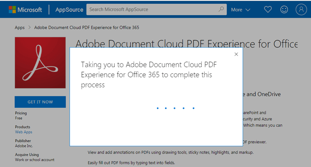Image resolution: width=311 pixels, height=167 pixels.
Task: Click the Pricing label
Action: [21, 113]
